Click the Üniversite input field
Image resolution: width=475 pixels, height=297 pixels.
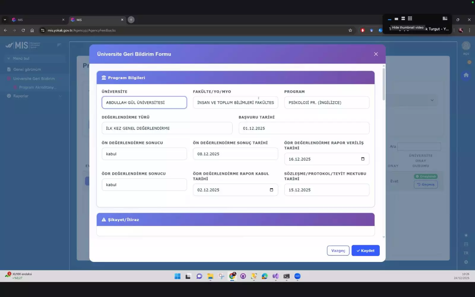pyautogui.click(x=144, y=102)
